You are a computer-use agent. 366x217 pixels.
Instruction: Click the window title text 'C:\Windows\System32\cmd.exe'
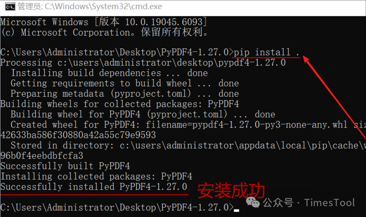103,6
